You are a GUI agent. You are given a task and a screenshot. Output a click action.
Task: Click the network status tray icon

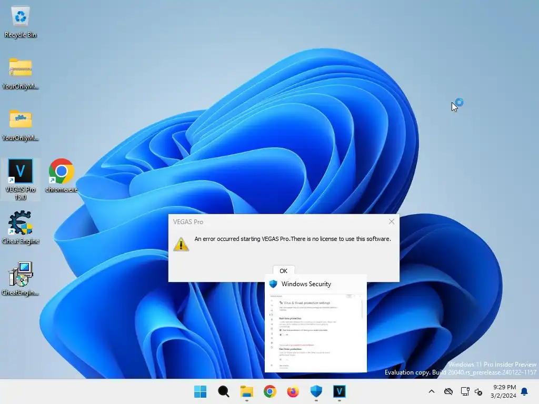click(465, 391)
